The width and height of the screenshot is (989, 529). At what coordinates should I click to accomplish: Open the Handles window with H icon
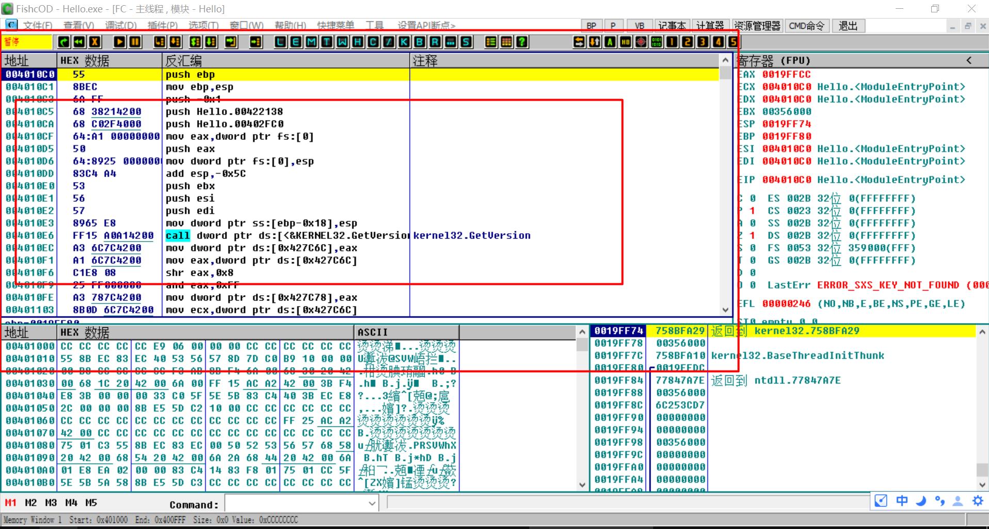358,42
